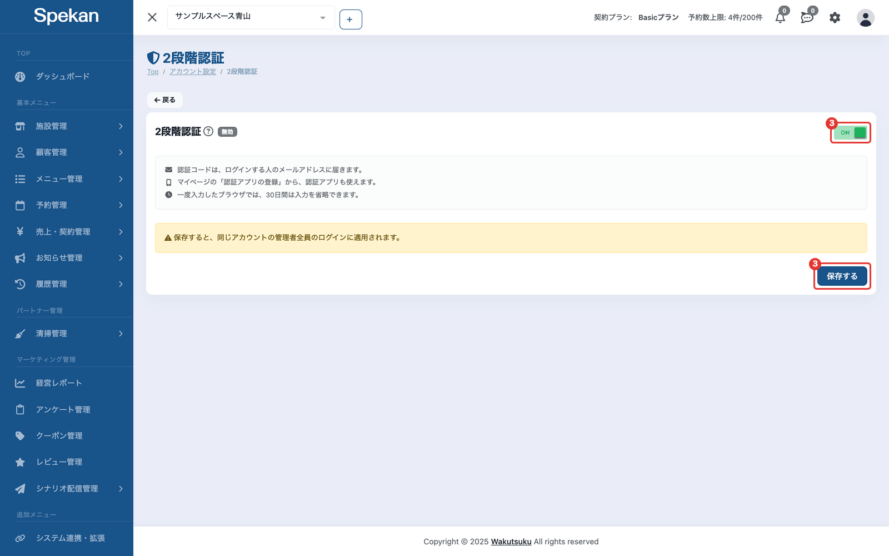The image size is (889, 556).
Task: Click the 2段階認証 help question mark icon
Action: coord(208,131)
